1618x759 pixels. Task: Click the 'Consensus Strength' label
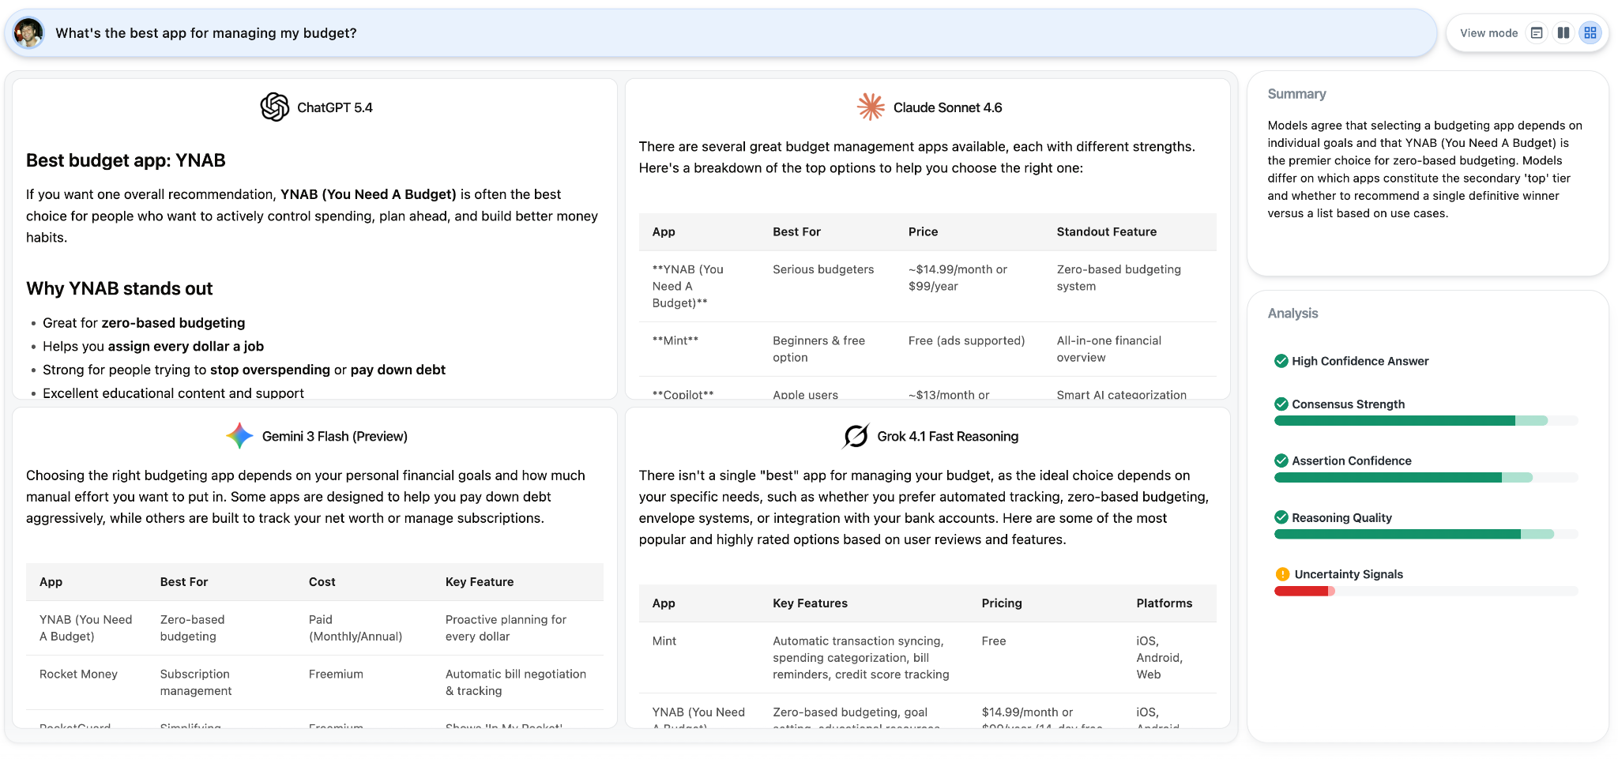(1348, 404)
